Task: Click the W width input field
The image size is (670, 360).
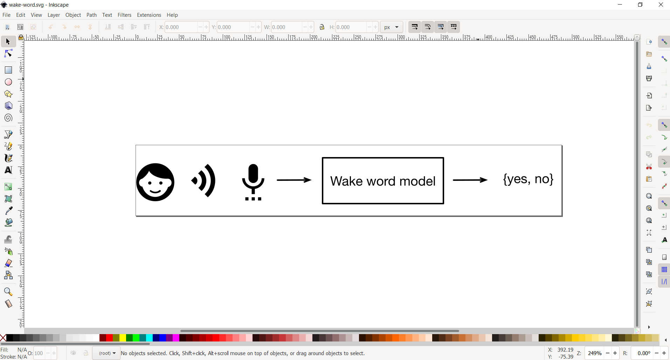Action: (286, 27)
